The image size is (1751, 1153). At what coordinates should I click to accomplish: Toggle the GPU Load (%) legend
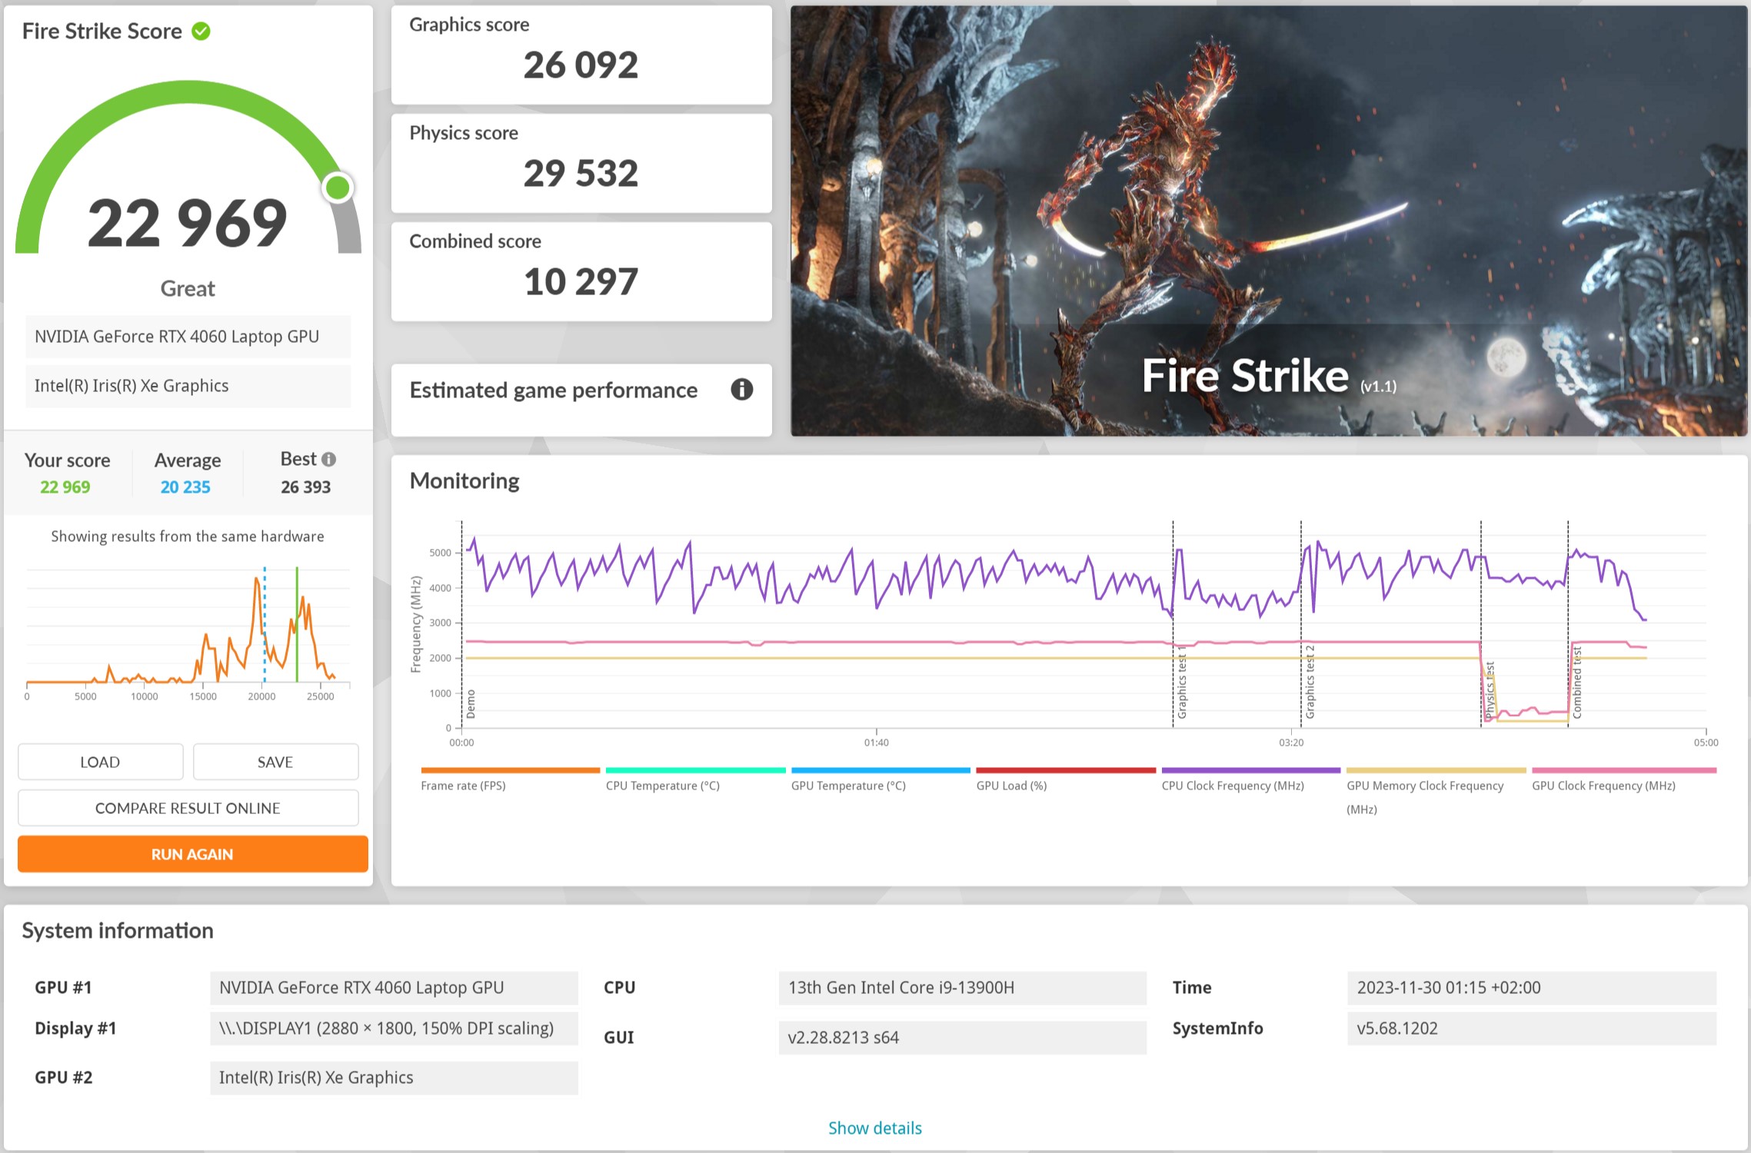coord(1011,785)
